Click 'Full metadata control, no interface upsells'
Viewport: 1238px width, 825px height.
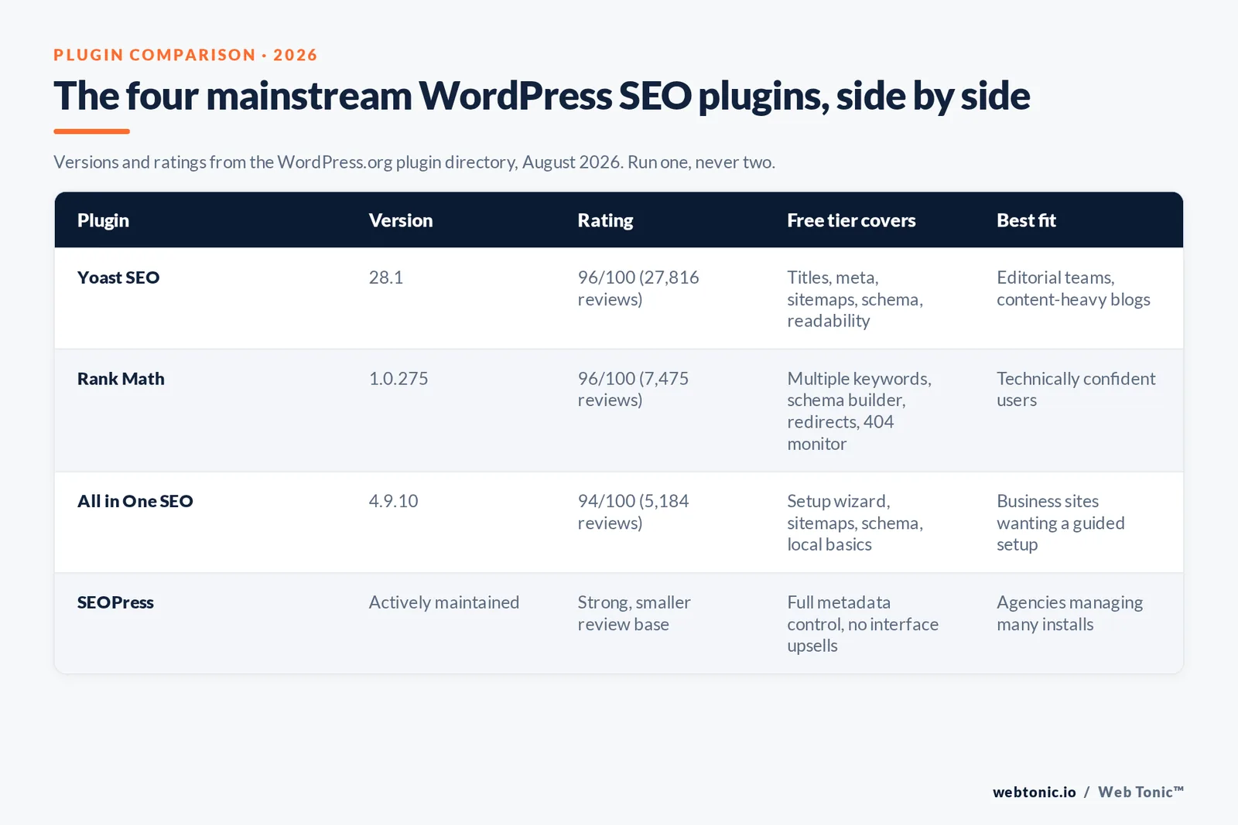pos(863,624)
